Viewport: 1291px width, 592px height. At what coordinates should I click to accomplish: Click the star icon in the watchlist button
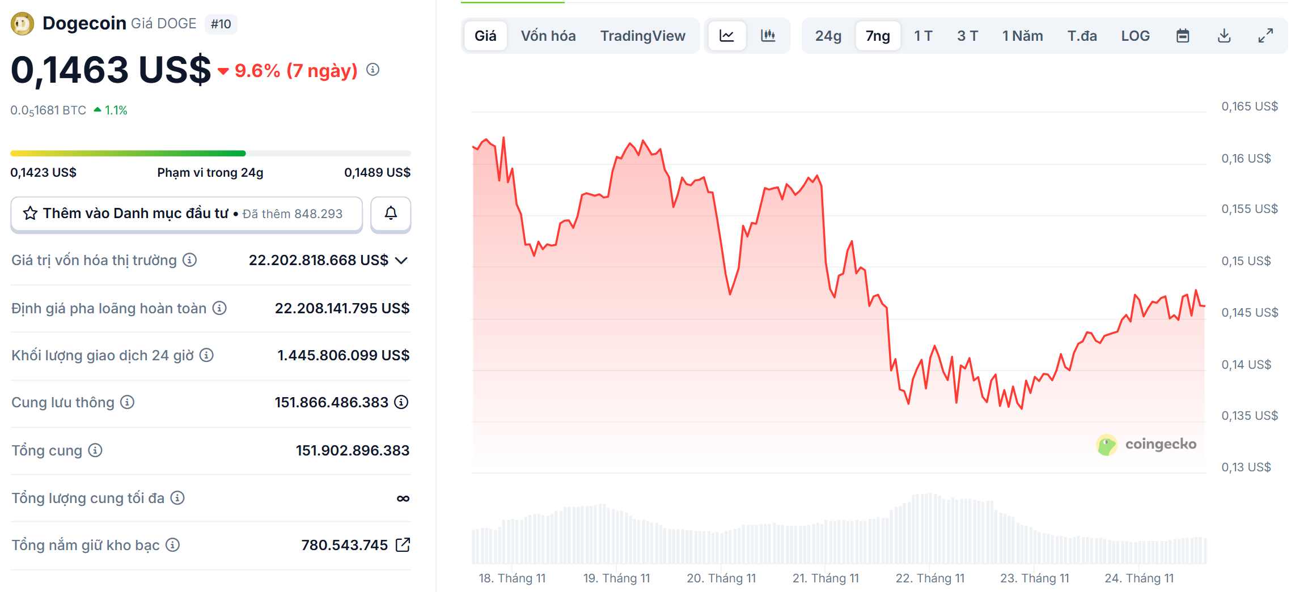click(30, 214)
